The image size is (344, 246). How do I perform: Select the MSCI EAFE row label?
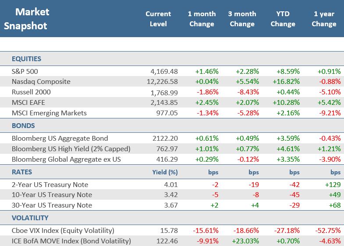point(28,103)
